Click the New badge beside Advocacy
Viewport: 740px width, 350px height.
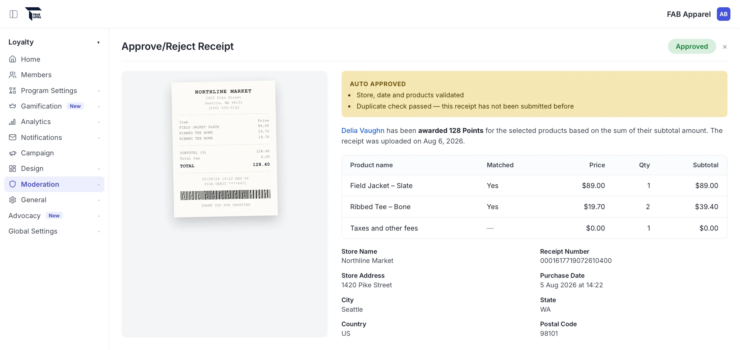54,215
